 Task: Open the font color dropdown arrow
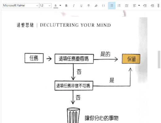(x=60, y=6)
